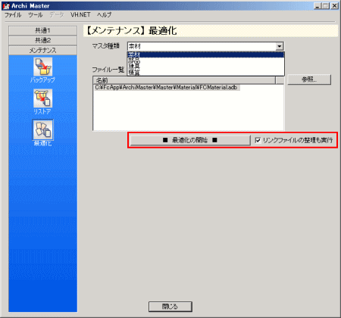The width and height of the screenshot is (341, 318).
Task: Open the ツール menu
Action: (35, 15)
